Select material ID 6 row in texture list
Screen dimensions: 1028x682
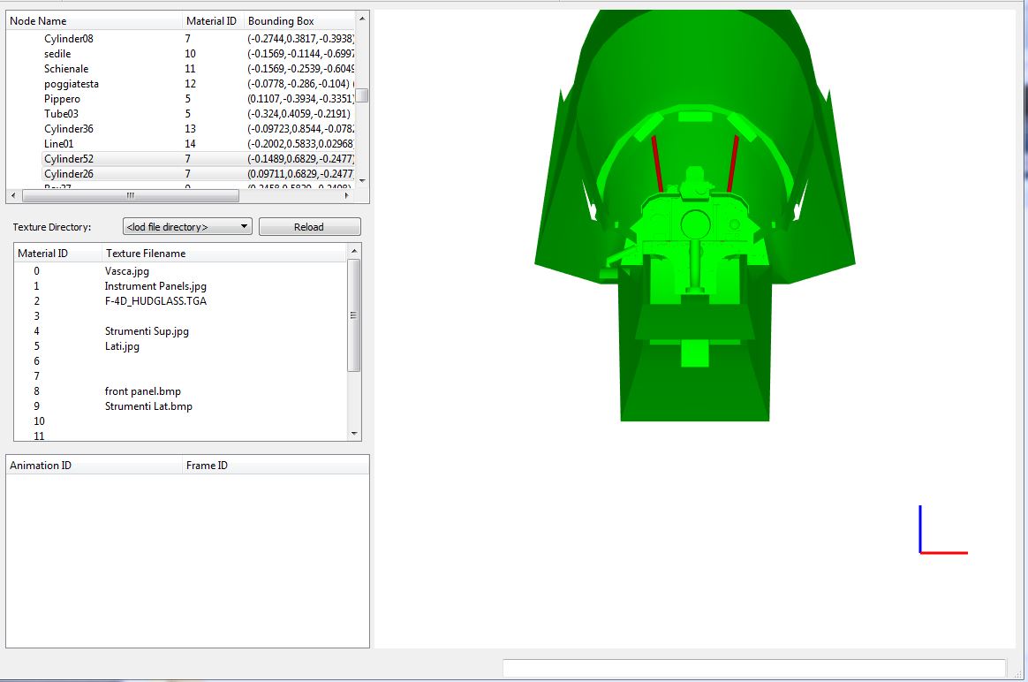[181, 361]
